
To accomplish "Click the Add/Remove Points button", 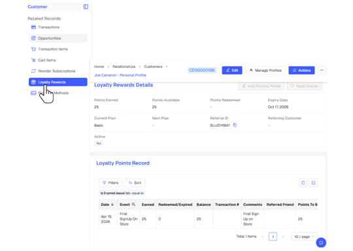I will (x=261, y=86).
